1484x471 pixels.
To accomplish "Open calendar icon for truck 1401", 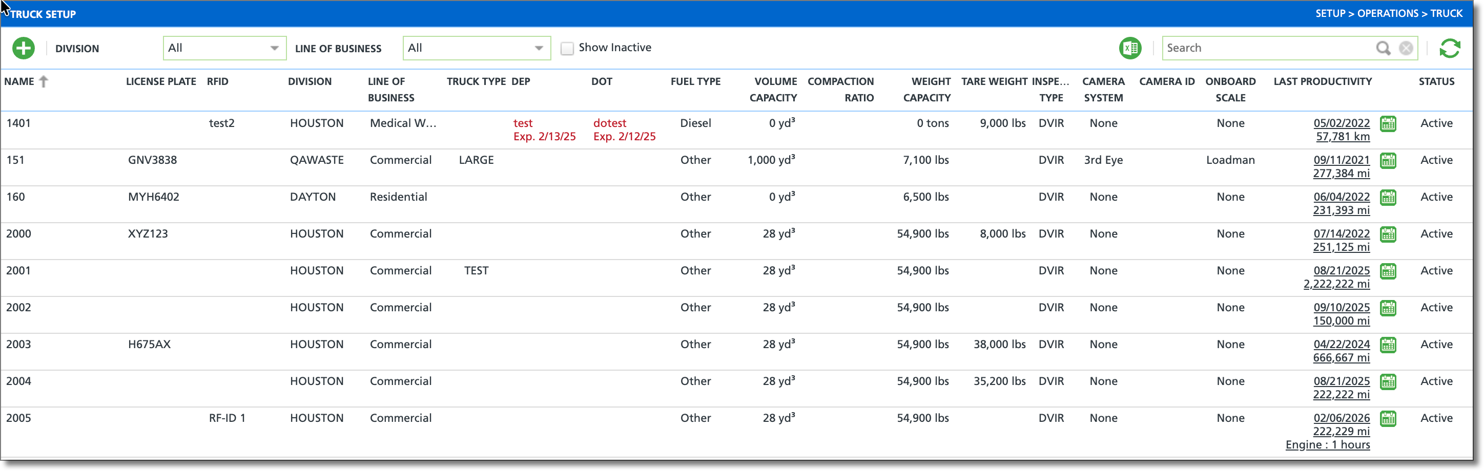I will (x=1388, y=124).
